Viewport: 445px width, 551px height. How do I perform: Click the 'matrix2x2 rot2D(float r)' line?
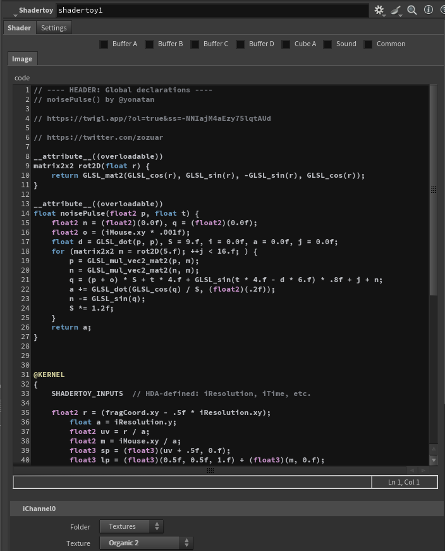tap(92, 166)
